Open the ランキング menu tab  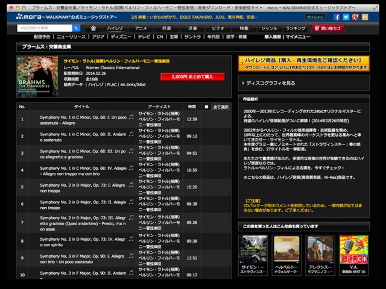[295, 28]
